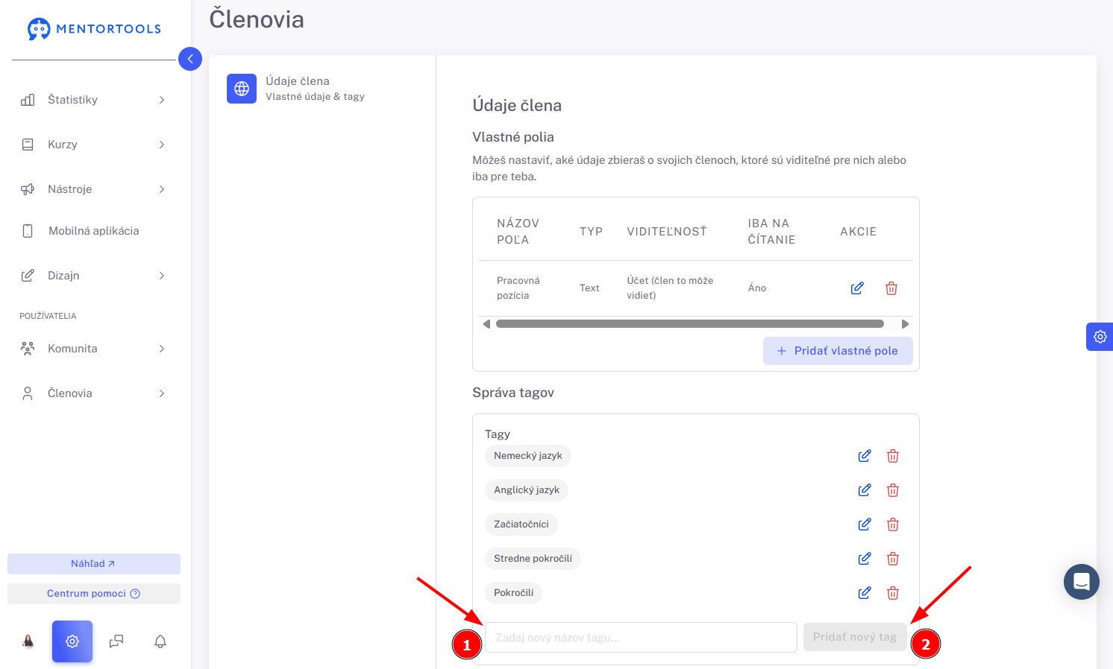Viewport: 1113px width, 669px height.
Task: Expand the Komunita section
Action: coord(93,349)
